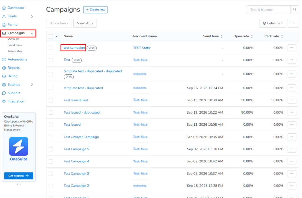Check the Test Campaign 2 checkbox

click(51, 186)
